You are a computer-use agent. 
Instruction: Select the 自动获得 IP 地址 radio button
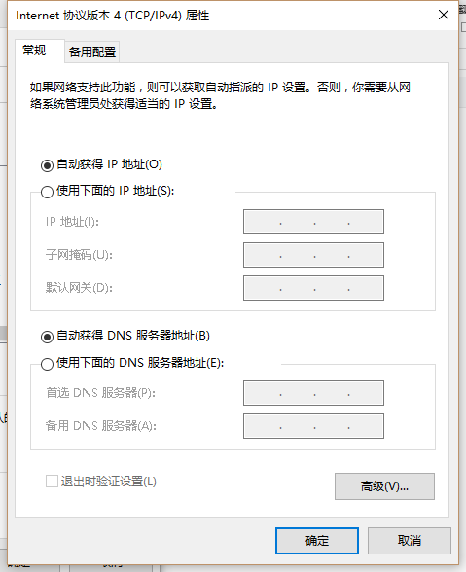click(47, 165)
